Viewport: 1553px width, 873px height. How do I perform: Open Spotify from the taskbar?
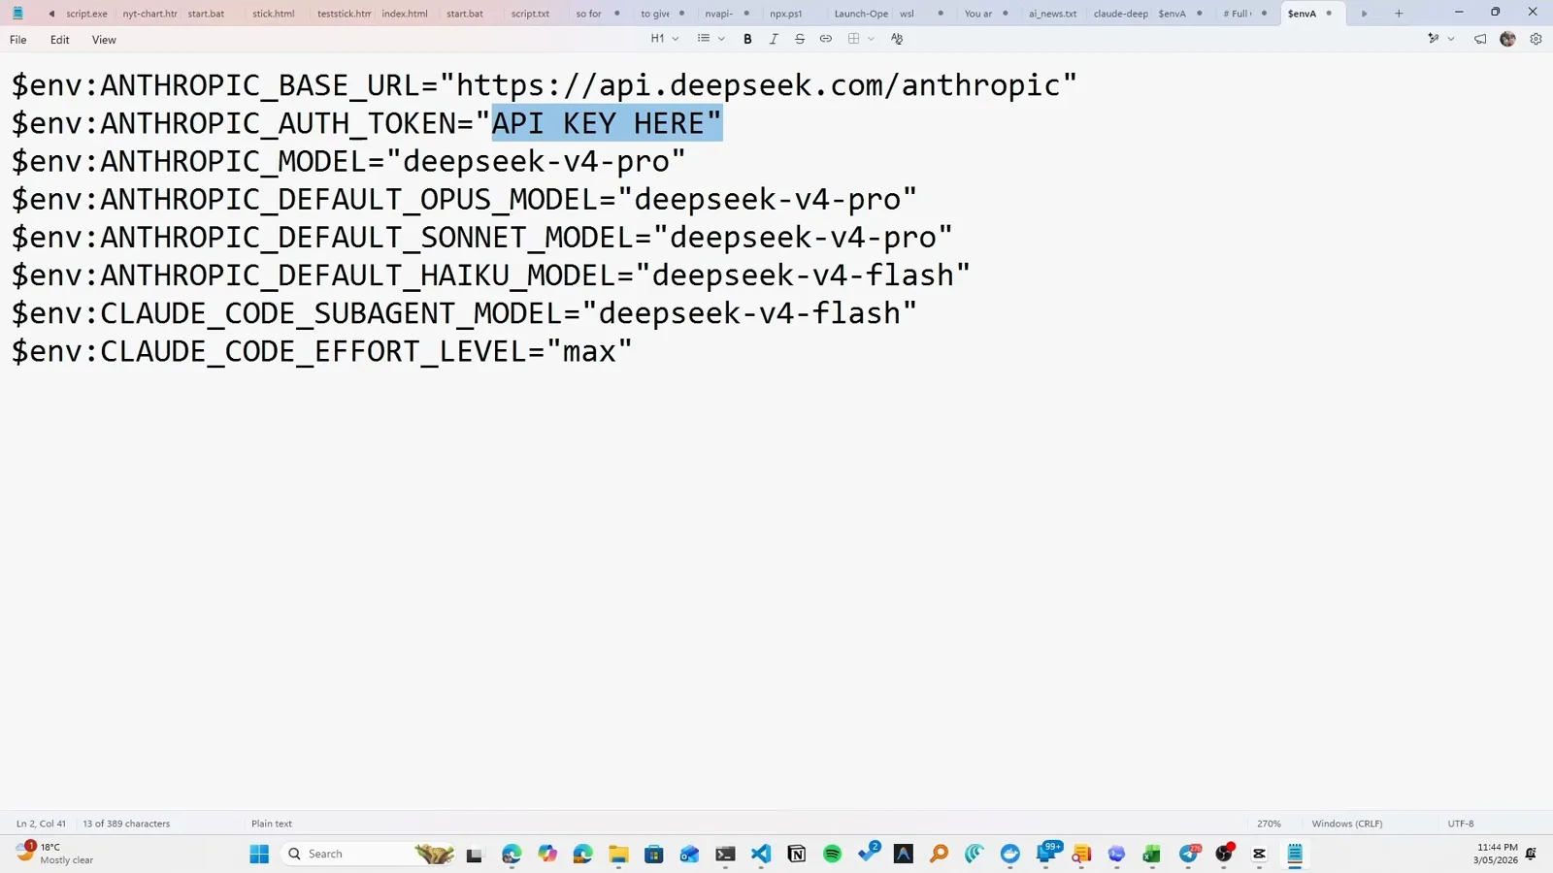[832, 854]
